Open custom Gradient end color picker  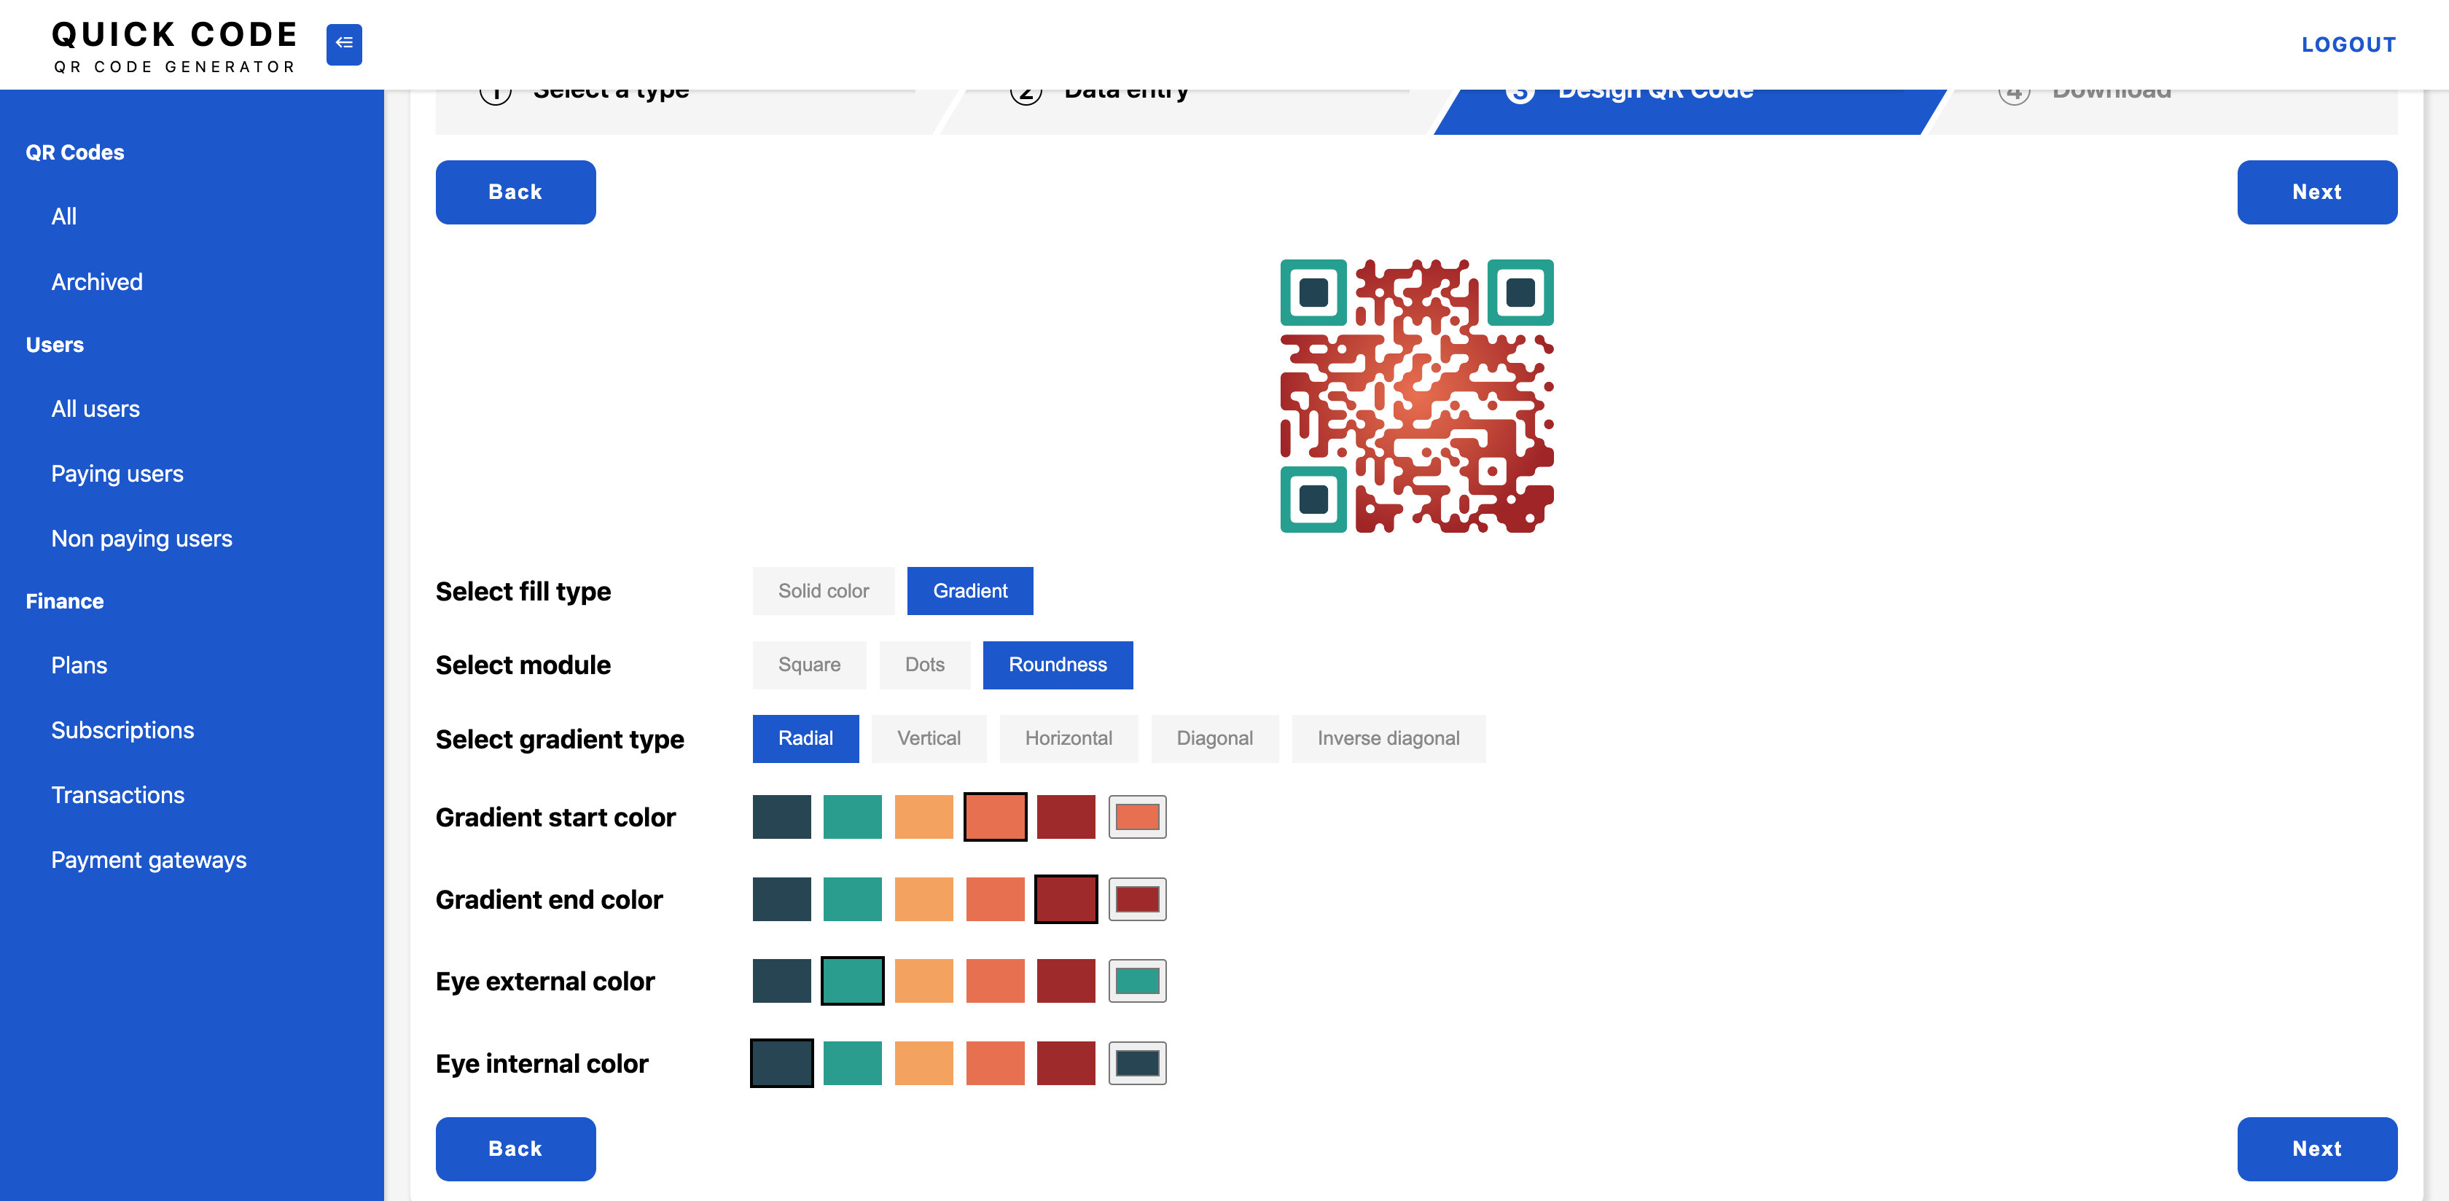click(1137, 899)
